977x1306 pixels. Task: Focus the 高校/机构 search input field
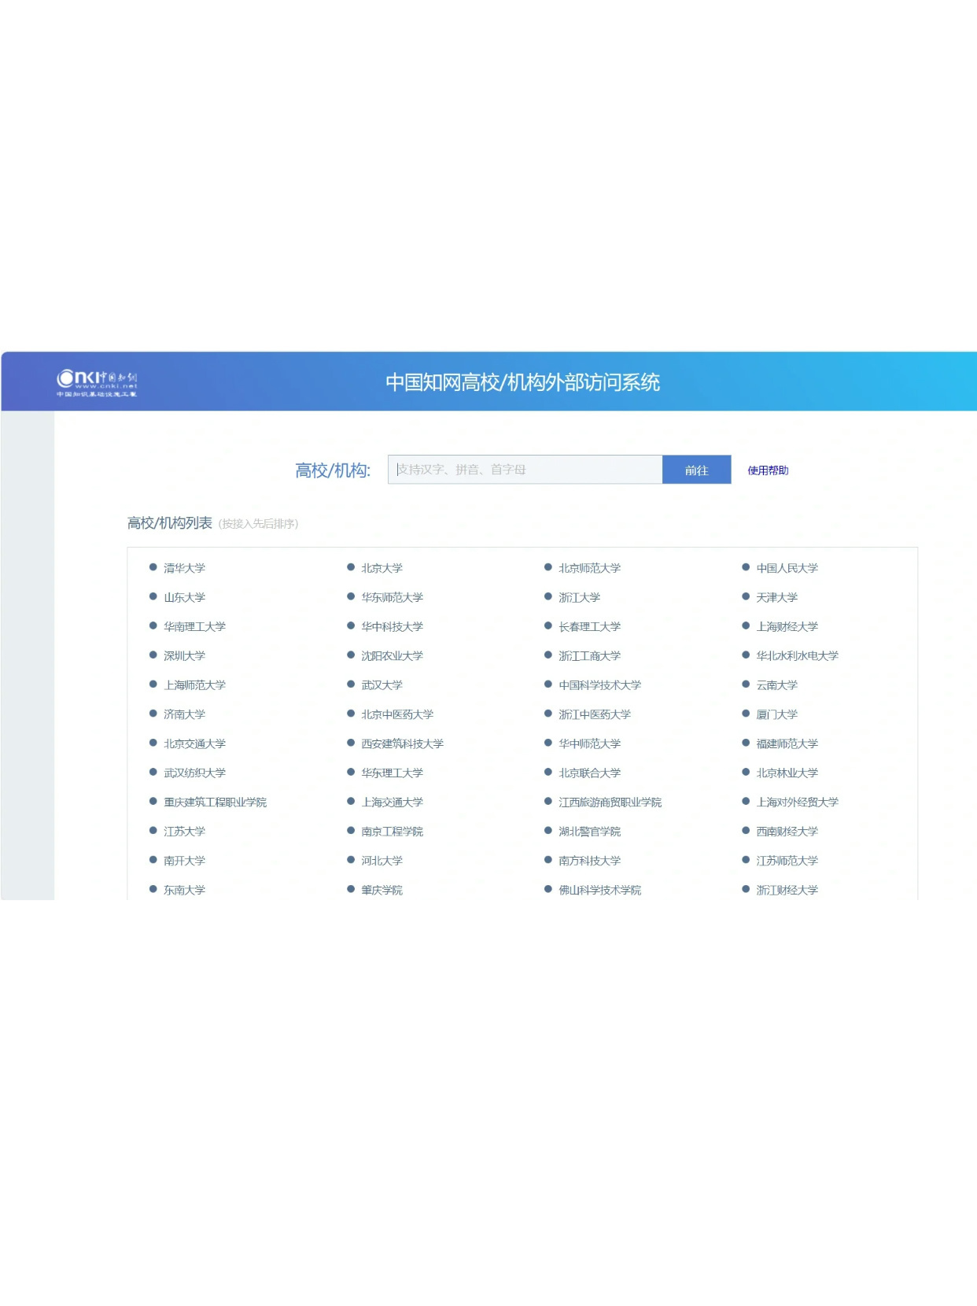pyautogui.click(x=525, y=470)
